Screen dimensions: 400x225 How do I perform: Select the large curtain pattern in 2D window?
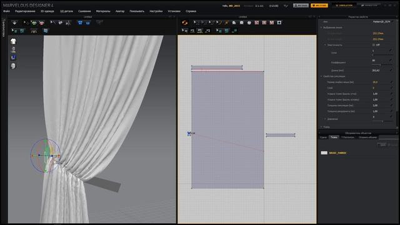click(227, 130)
